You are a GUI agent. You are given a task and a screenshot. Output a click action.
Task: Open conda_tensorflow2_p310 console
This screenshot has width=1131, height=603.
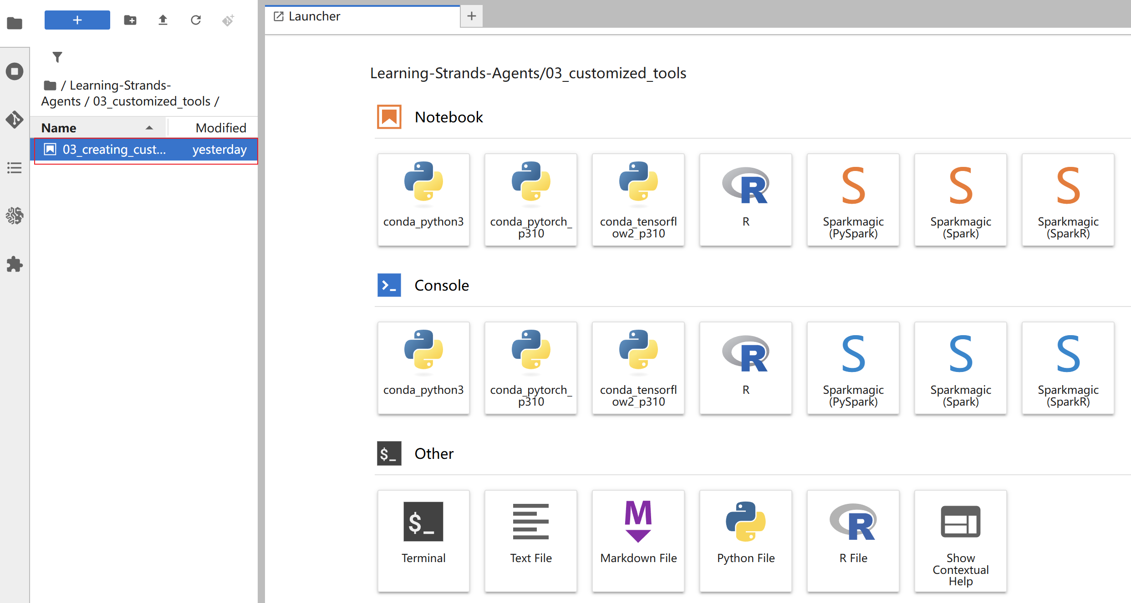638,368
